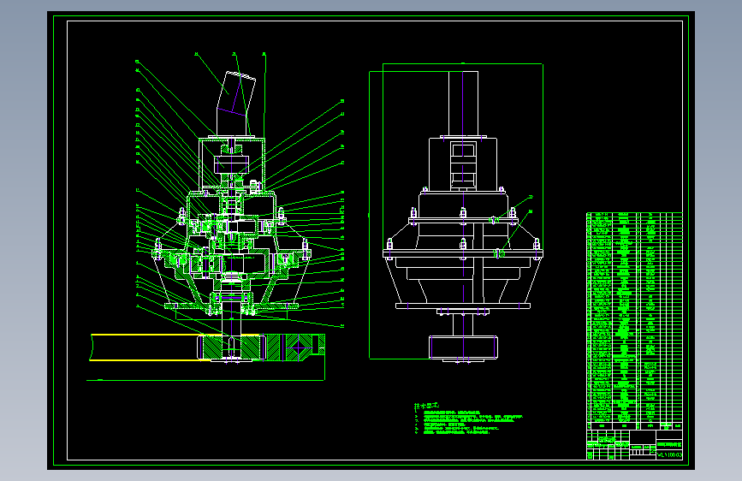Click the angled motor housing atop section view
The image size is (742, 481).
[235, 104]
